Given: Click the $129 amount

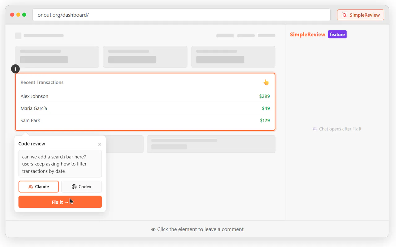Looking at the screenshot, I should pyautogui.click(x=265, y=120).
